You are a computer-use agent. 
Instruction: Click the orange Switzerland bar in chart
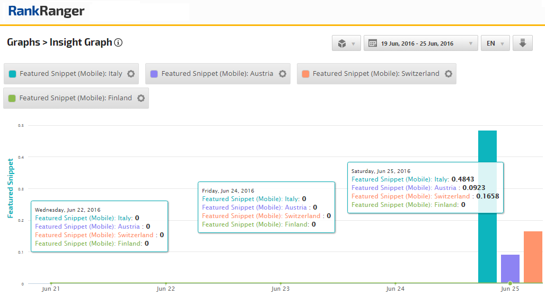click(x=533, y=257)
